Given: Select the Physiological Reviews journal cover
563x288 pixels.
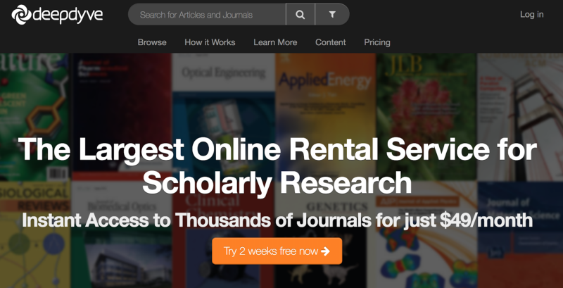Looking at the screenshot, I should [x=35, y=234].
